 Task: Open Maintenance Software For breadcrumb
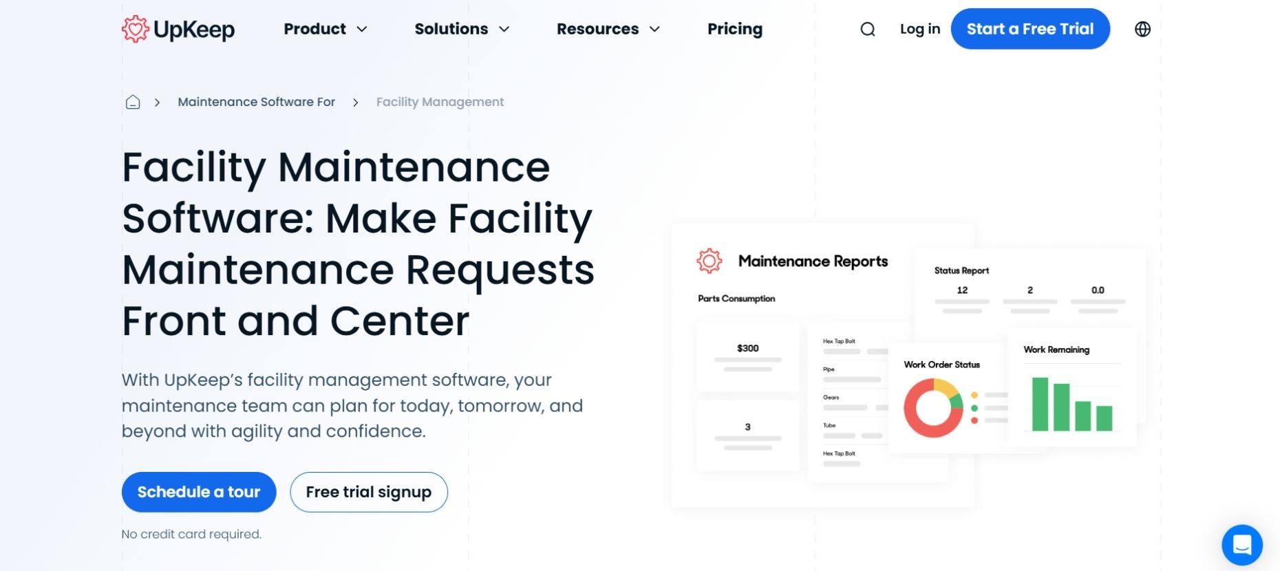[x=256, y=102]
